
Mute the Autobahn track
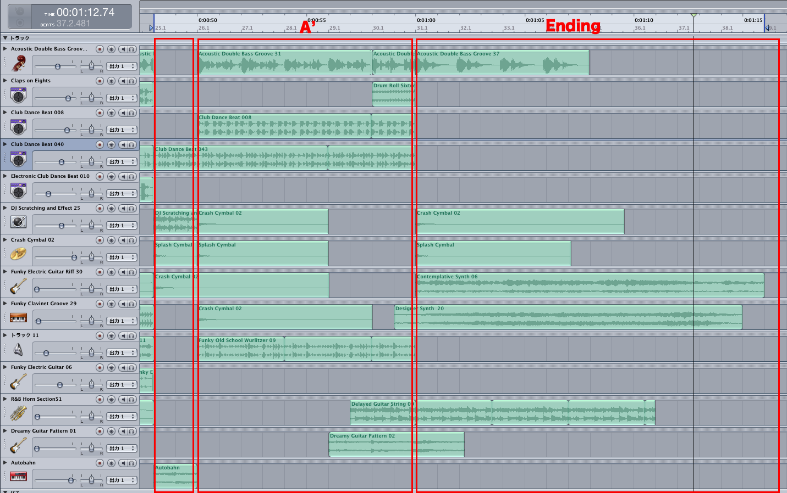[124, 463]
